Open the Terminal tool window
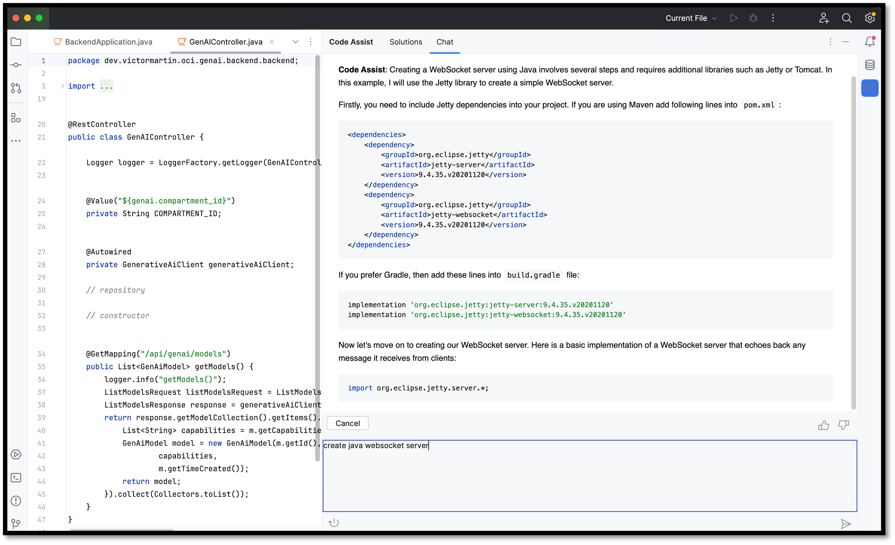 click(16, 478)
